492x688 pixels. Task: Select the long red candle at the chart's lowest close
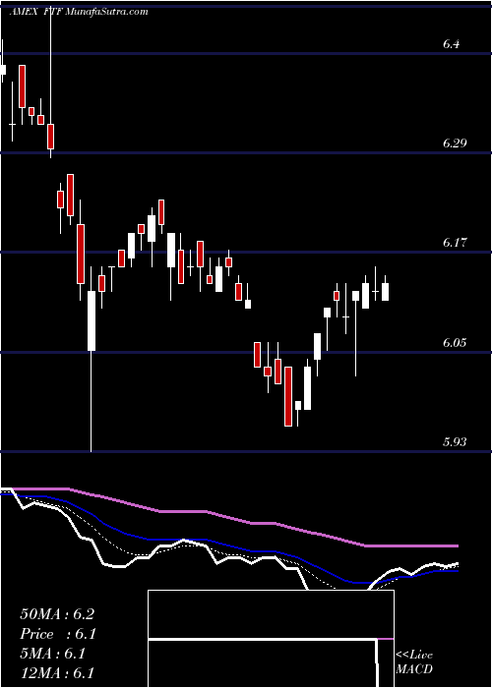tap(288, 396)
